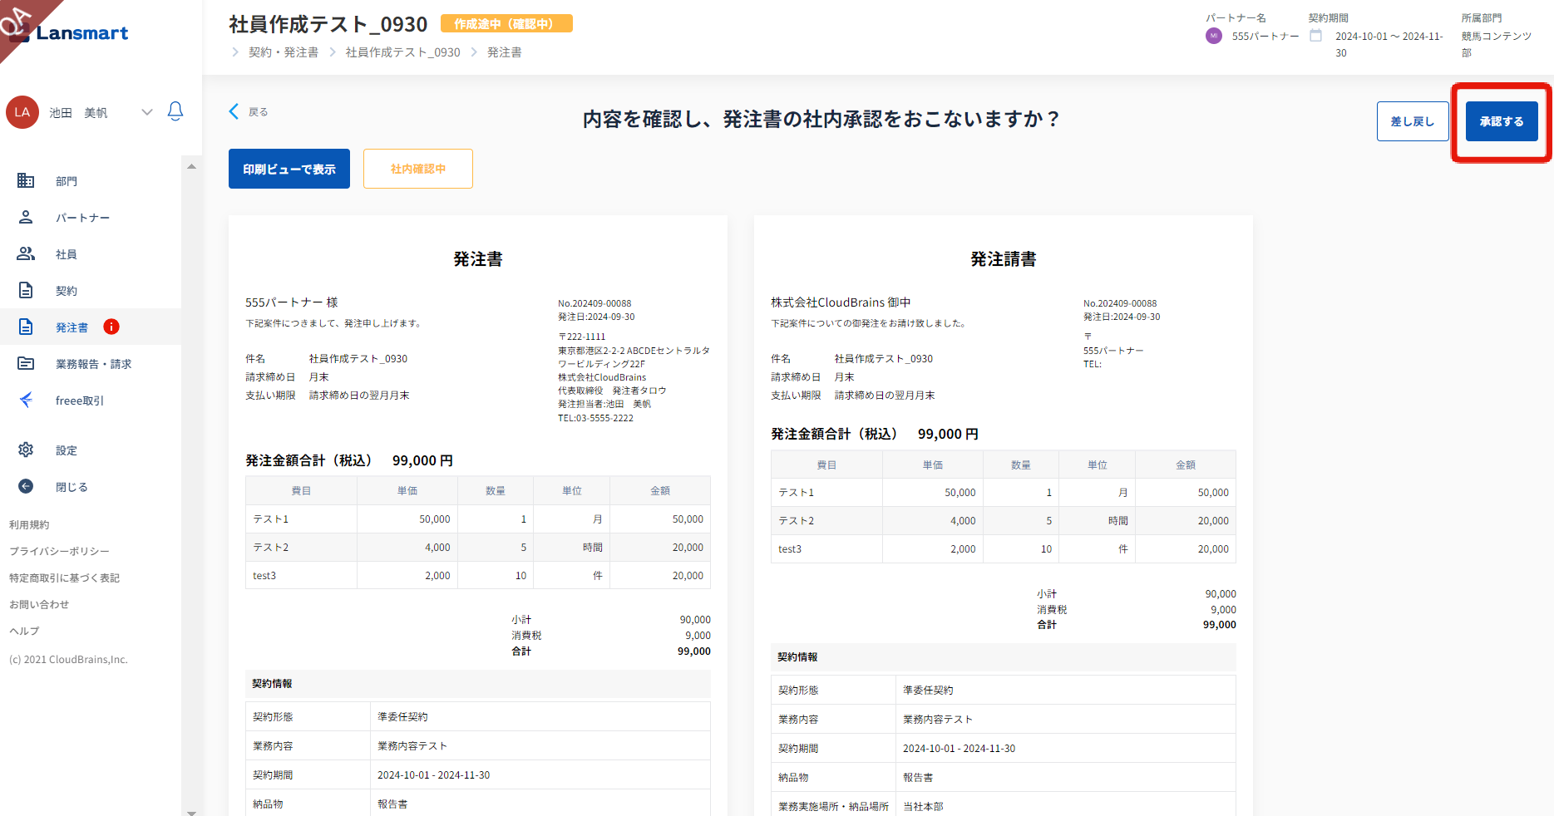Open the 部門 building icon in sidebar
This screenshot has width=1554, height=816.
pos(26,180)
